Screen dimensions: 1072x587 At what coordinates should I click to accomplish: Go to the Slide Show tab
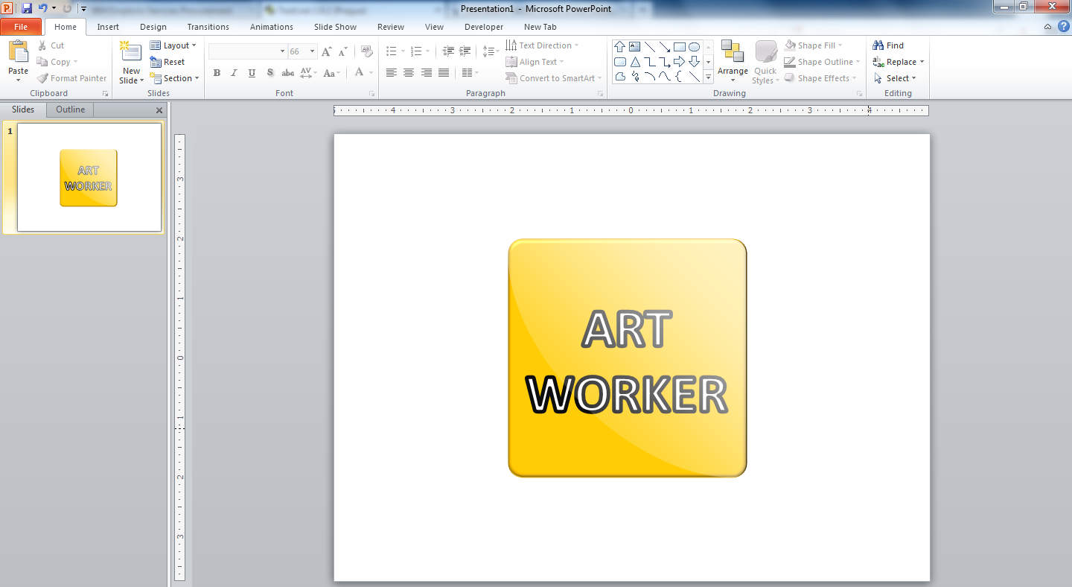(335, 27)
